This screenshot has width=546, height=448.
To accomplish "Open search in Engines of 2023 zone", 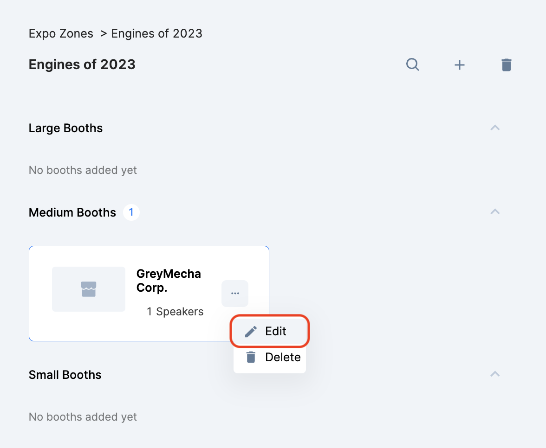I will click(413, 64).
